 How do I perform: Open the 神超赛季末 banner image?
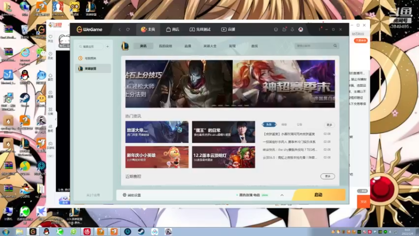coord(284,84)
